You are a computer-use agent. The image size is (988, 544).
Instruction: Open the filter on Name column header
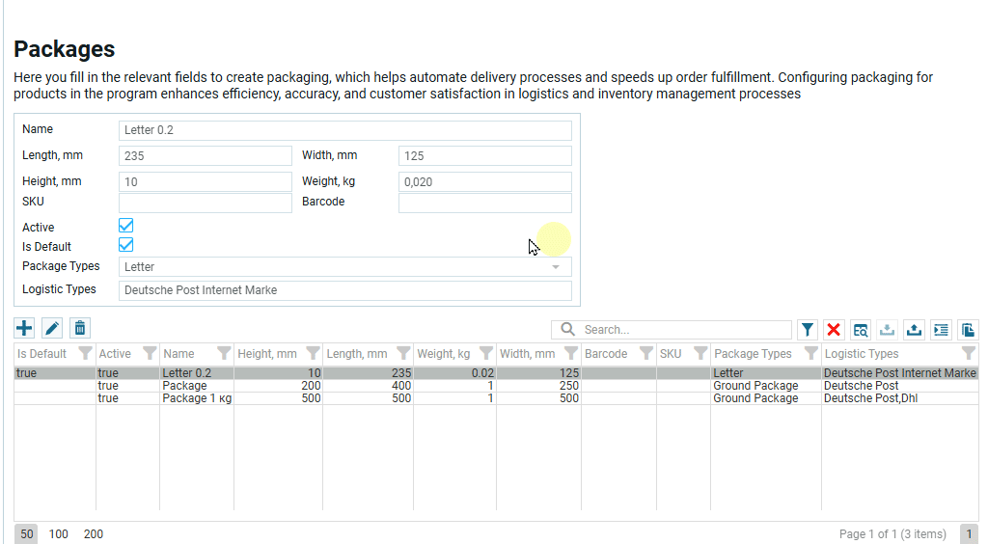pyautogui.click(x=224, y=354)
